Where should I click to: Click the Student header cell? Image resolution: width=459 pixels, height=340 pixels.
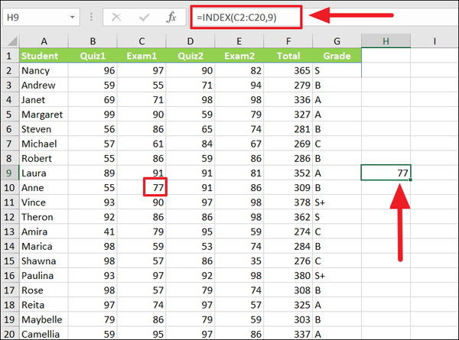tap(44, 56)
